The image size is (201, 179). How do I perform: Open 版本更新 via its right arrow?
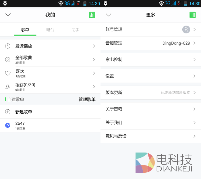click(194, 92)
